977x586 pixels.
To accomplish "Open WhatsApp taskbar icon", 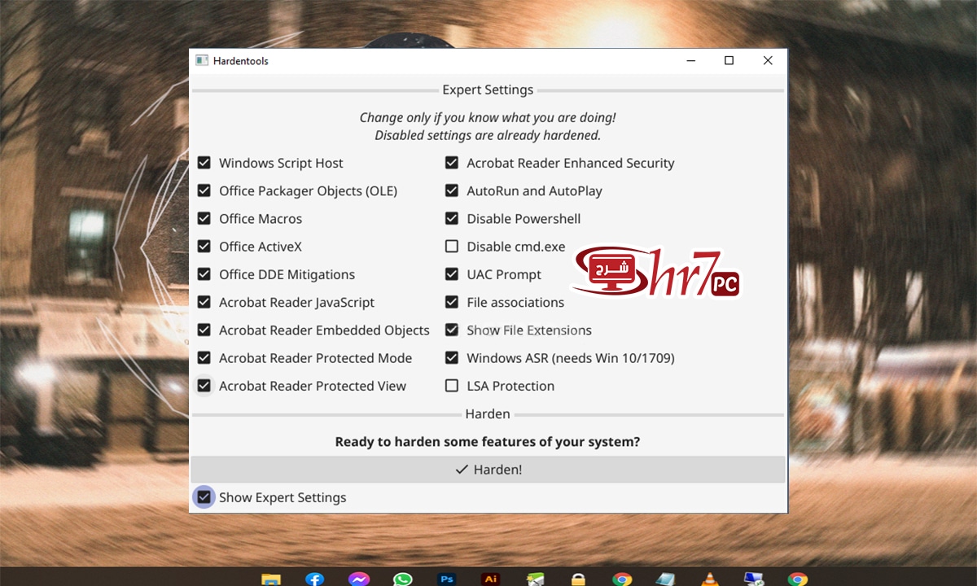I will tap(402, 579).
